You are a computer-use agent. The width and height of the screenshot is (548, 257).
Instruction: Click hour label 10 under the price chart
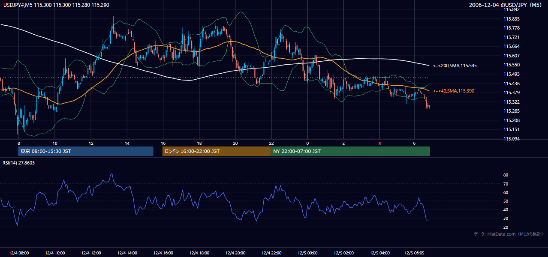(55, 143)
